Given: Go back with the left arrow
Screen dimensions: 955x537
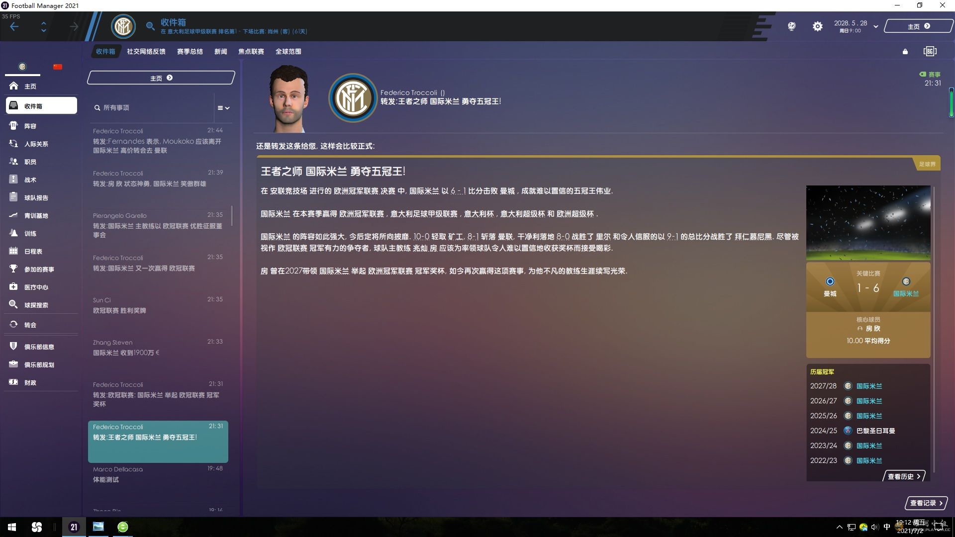Looking at the screenshot, I should 14,27.
